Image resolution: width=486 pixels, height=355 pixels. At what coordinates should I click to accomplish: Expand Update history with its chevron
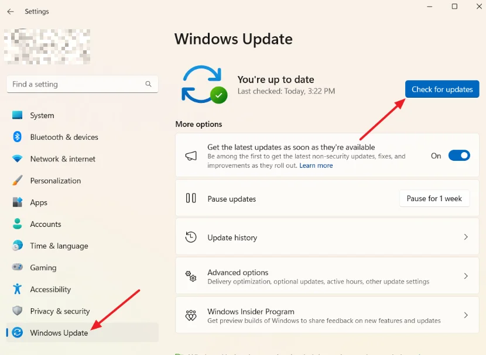click(466, 237)
